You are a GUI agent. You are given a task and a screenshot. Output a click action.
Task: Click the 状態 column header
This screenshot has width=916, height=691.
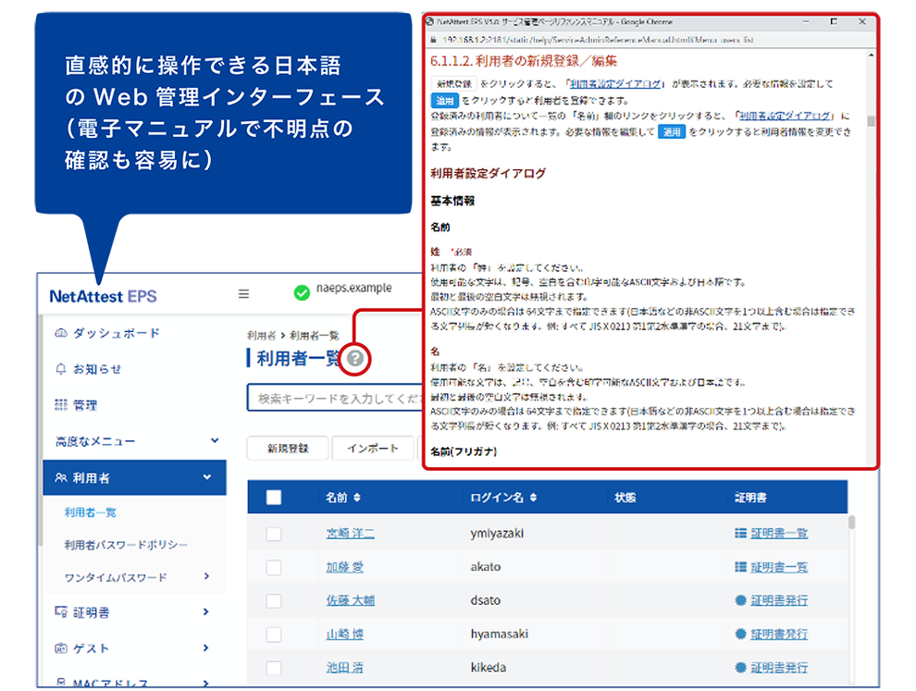coord(625,498)
